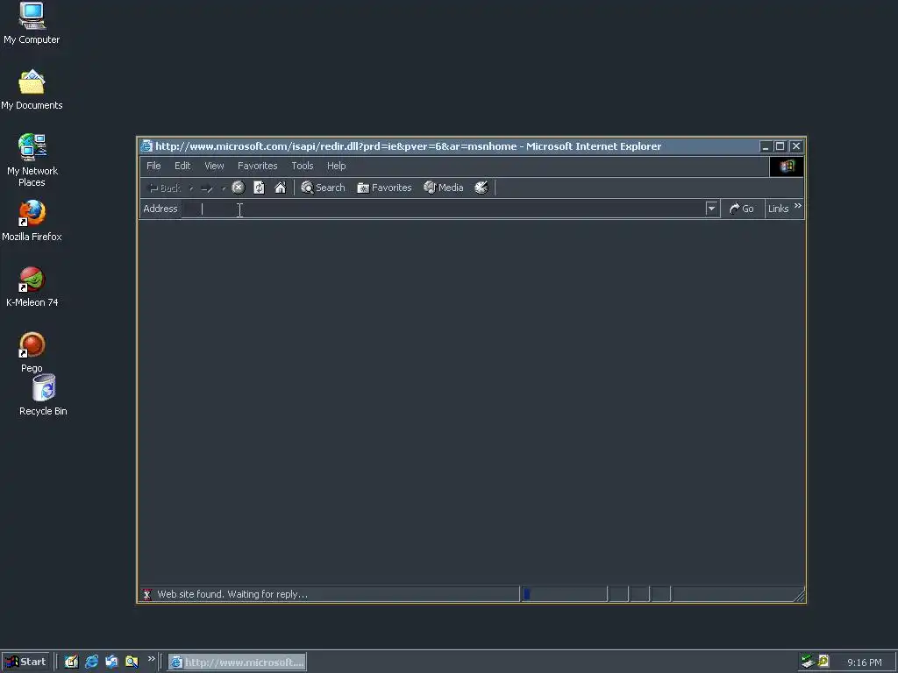Open the Tools menu
This screenshot has height=673, width=898.
303,166
